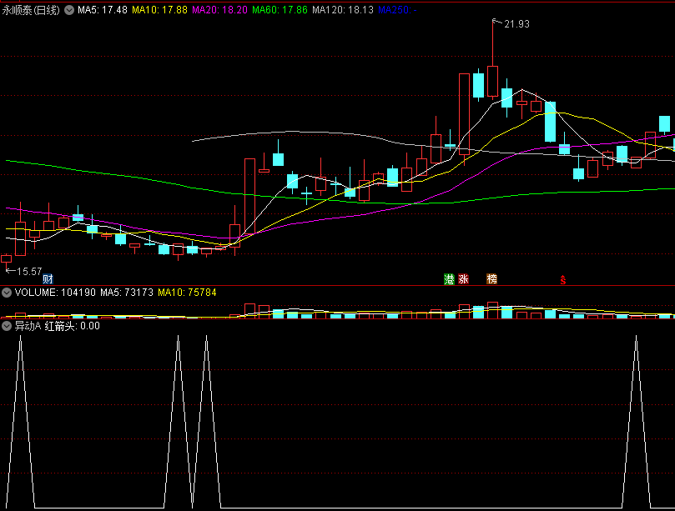Click the volume MA10: 75784 label
This screenshot has width=675, height=511.
point(187,293)
